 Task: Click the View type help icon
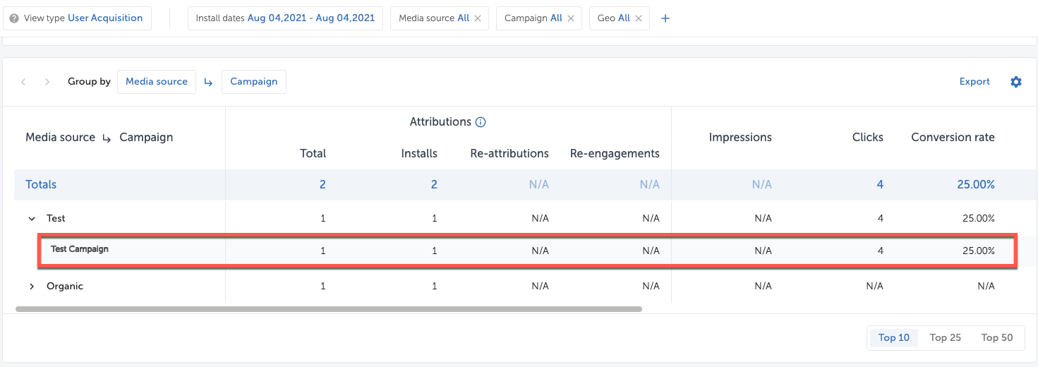click(14, 18)
